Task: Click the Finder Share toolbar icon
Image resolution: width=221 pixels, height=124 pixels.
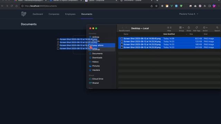Action: click(x=189, y=28)
